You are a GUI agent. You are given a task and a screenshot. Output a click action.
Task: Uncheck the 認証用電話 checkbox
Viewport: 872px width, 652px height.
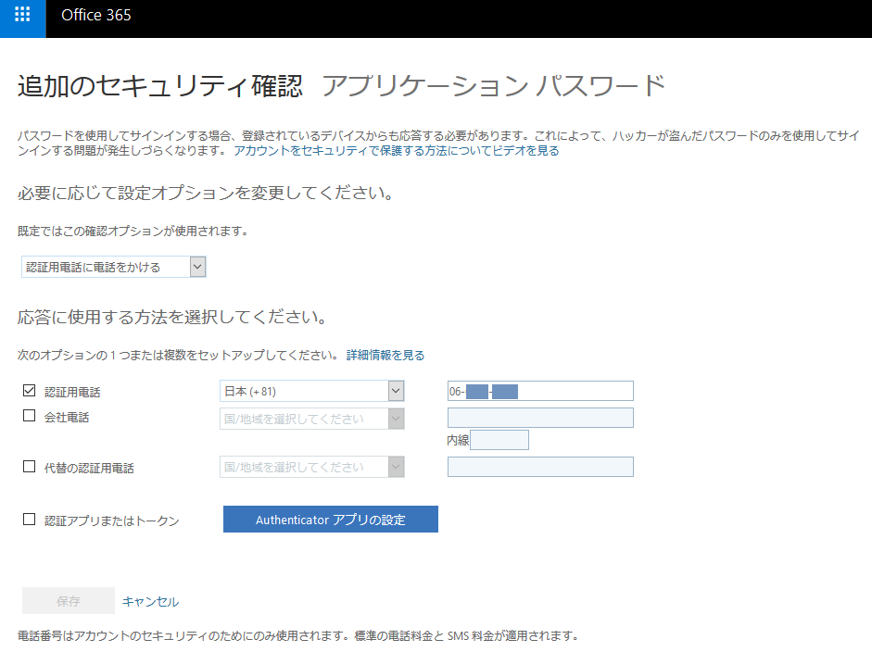coord(29,391)
